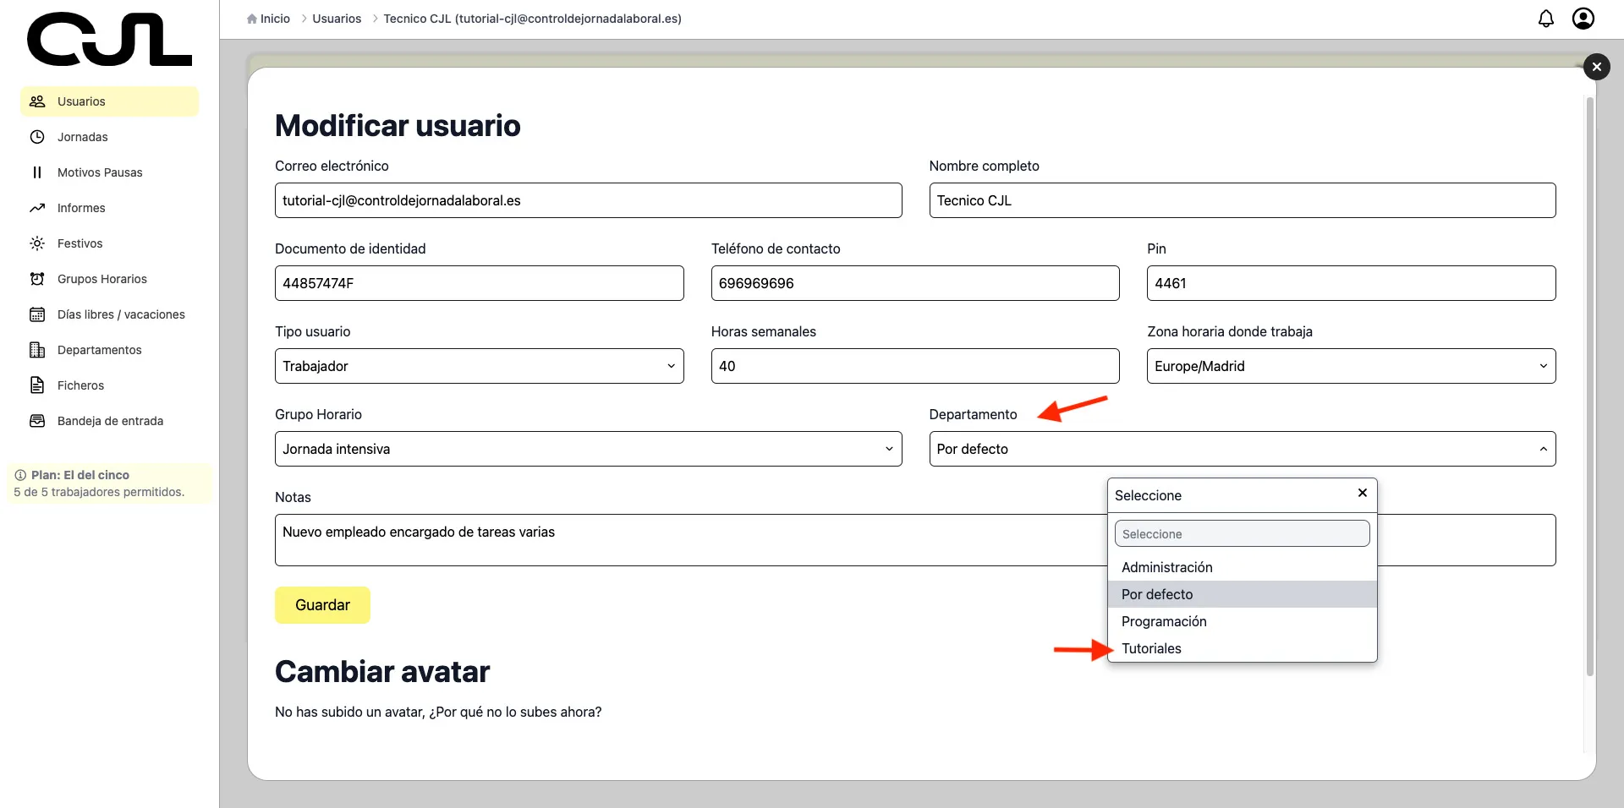This screenshot has width=1624, height=808.
Task: Clear the Seleccione dropdown with X
Action: click(1362, 494)
